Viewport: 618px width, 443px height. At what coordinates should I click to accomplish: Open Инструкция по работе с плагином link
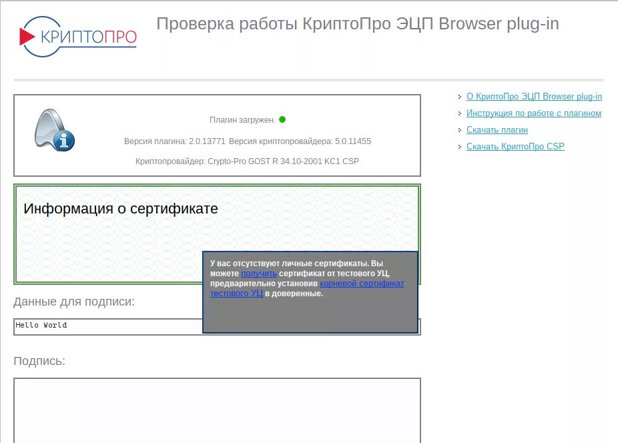[534, 113]
